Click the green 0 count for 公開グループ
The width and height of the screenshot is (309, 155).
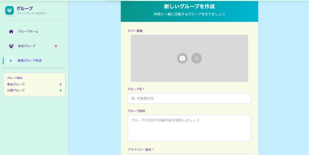pyautogui.click(x=60, y=90)
